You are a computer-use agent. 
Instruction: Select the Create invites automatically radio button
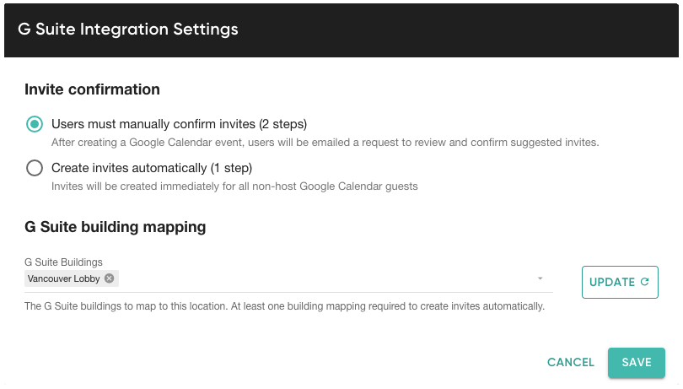pos(35,168)
